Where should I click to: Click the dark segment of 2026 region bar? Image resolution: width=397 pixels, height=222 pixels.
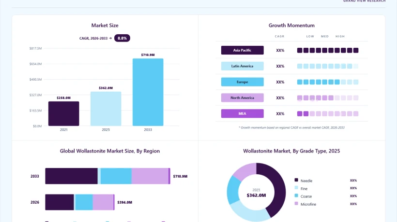[60, 202]
